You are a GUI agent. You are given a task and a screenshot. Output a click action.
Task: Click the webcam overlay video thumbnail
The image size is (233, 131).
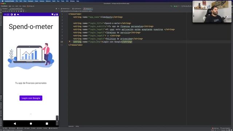coord(212,12)
